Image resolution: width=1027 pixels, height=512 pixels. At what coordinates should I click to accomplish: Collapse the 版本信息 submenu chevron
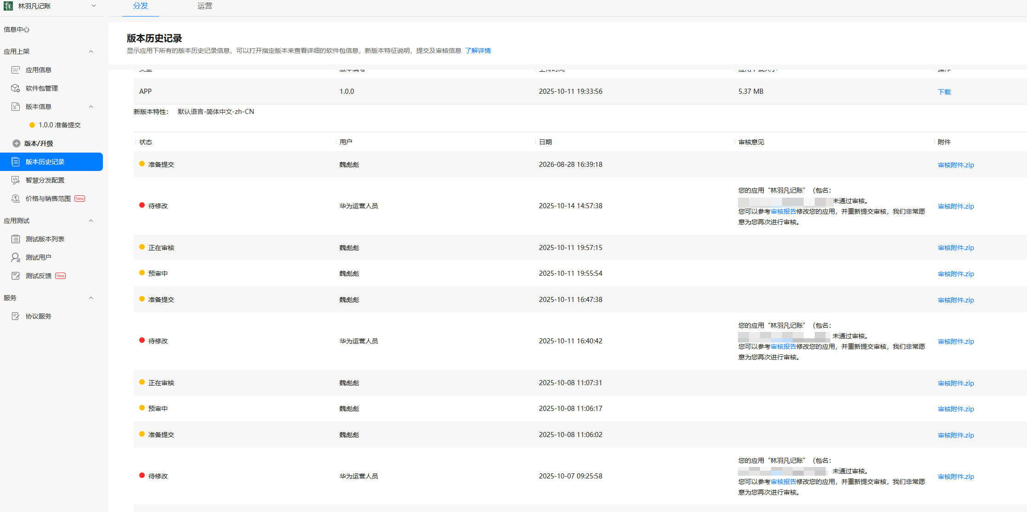[91, 107]
